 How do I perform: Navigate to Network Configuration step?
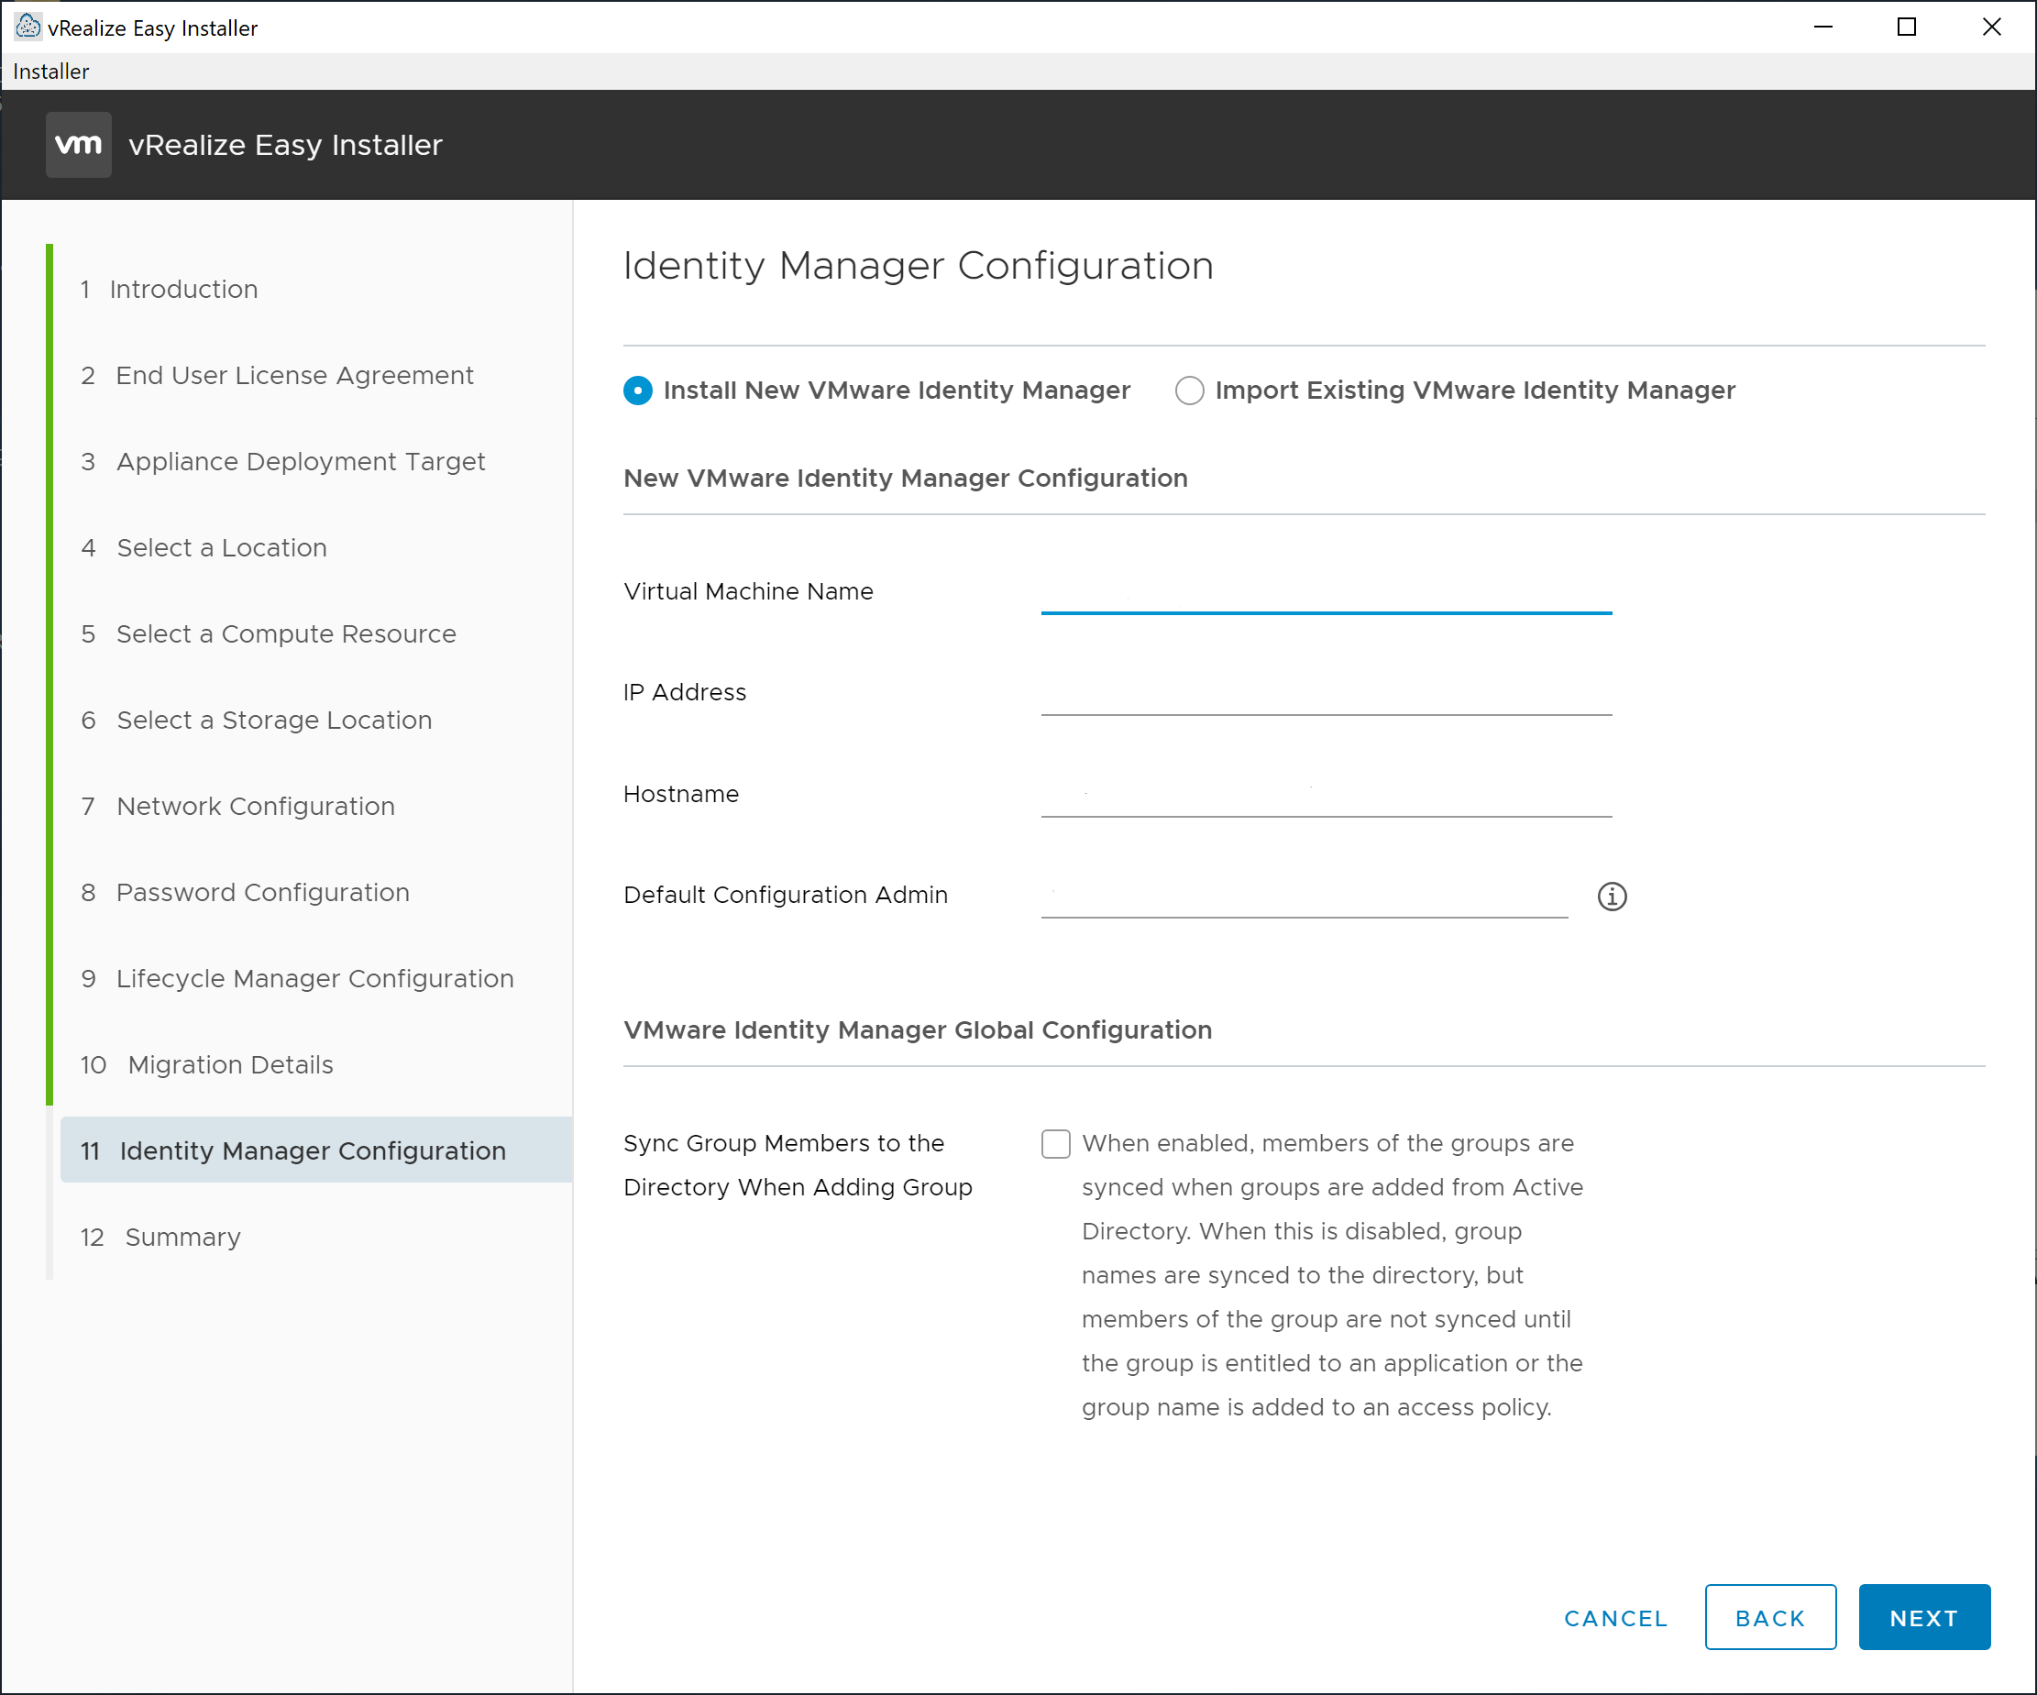coord(255,807)
